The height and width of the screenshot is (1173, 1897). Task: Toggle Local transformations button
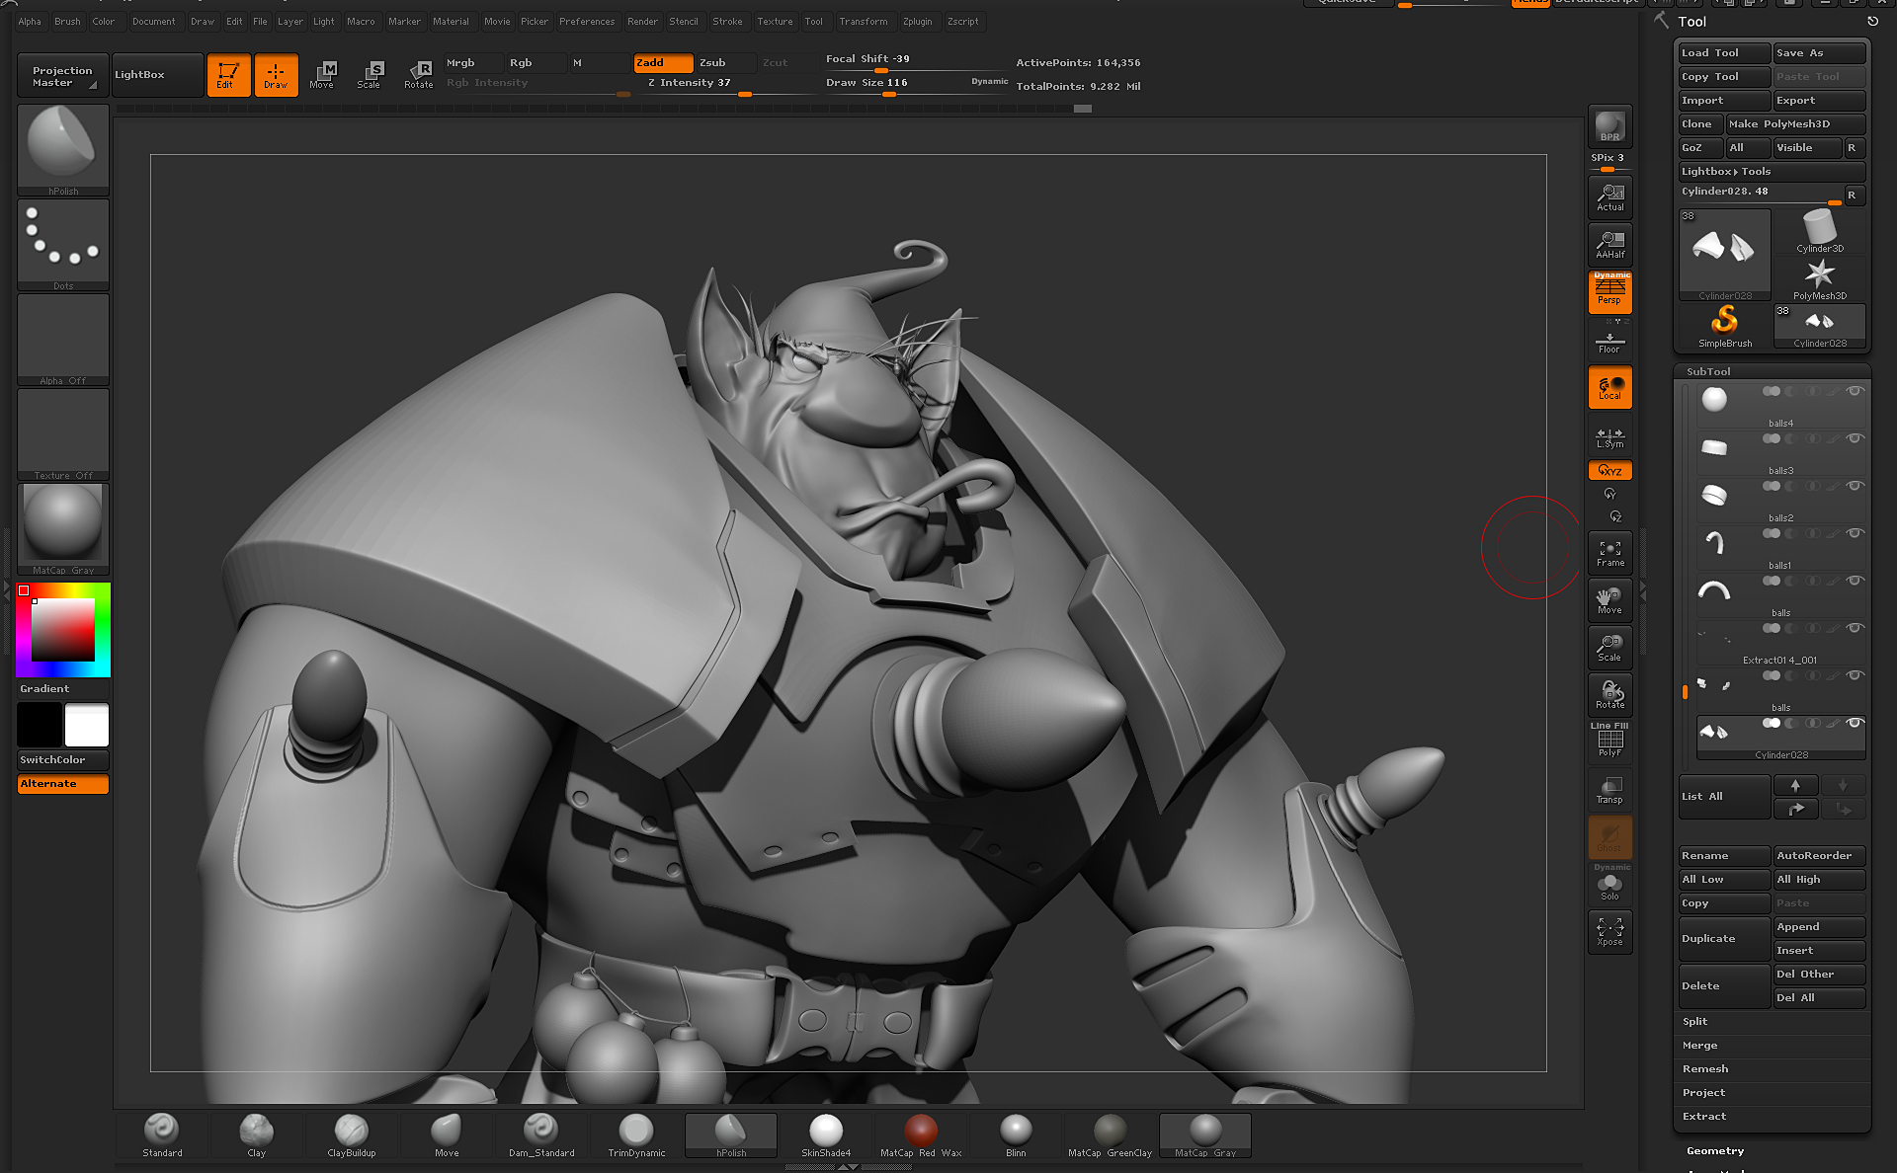(x=1609, y=387)
